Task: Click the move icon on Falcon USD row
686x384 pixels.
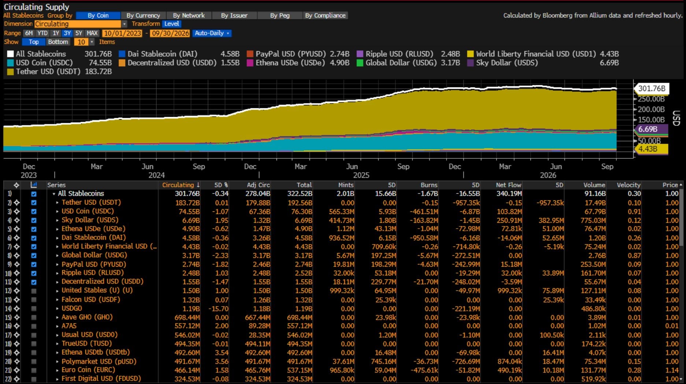Action: point(17,300)
